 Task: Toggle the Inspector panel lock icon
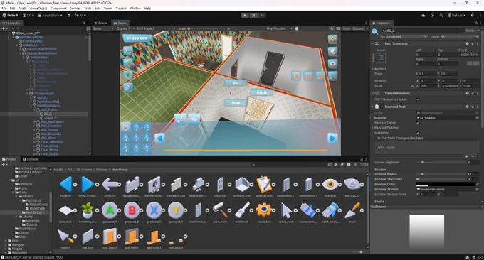coord(475,23)
